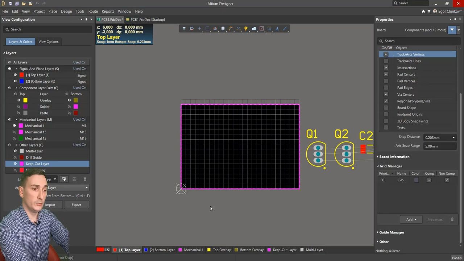Collapse the Mechanical Layers group

(x=16, y=120)
